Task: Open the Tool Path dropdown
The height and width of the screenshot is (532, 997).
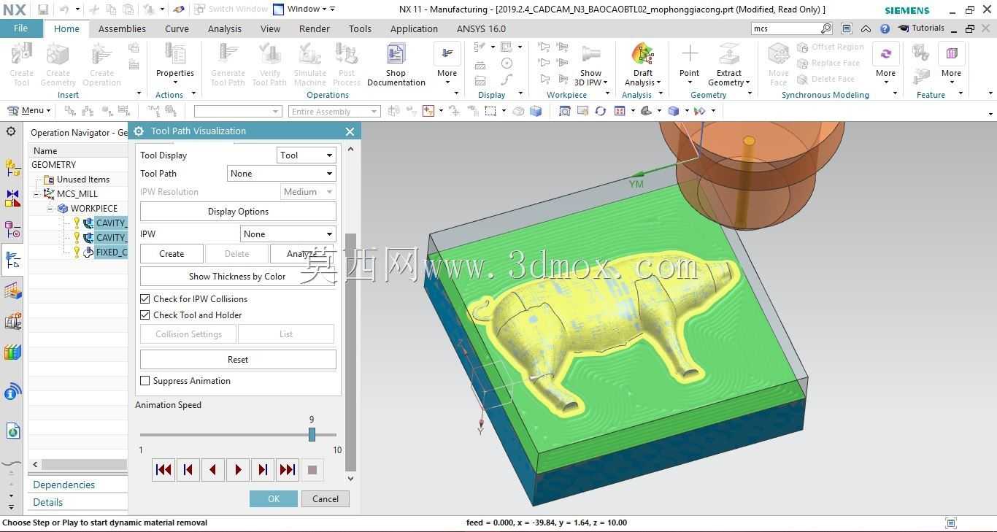Action: pyautogui.click(x=282, y=174)
